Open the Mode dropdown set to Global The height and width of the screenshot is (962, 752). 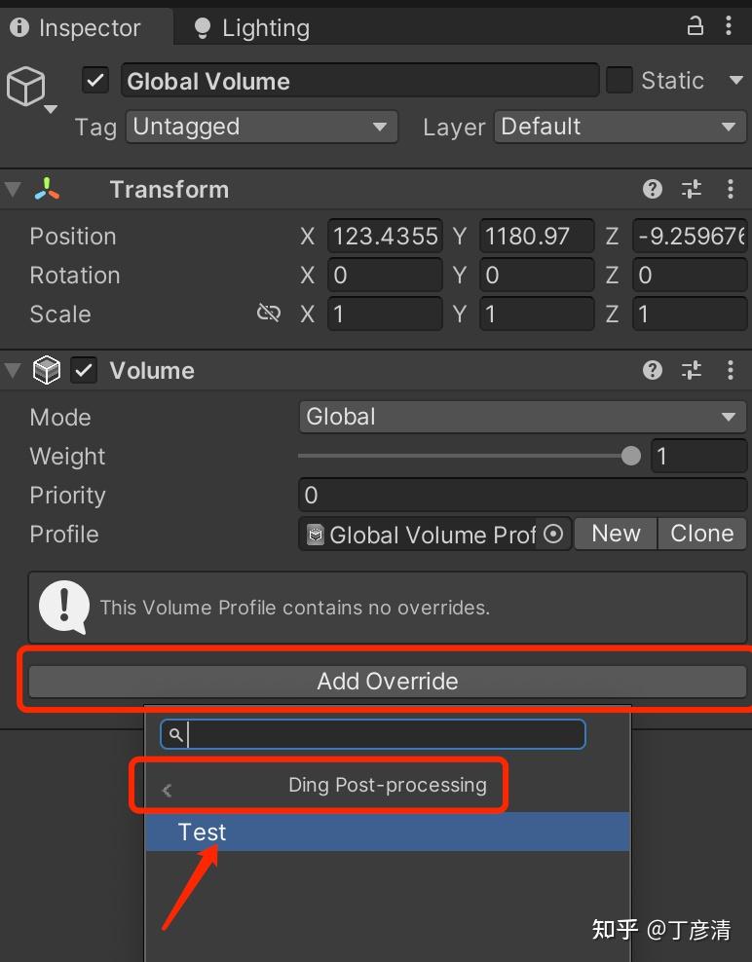[522, 417]
